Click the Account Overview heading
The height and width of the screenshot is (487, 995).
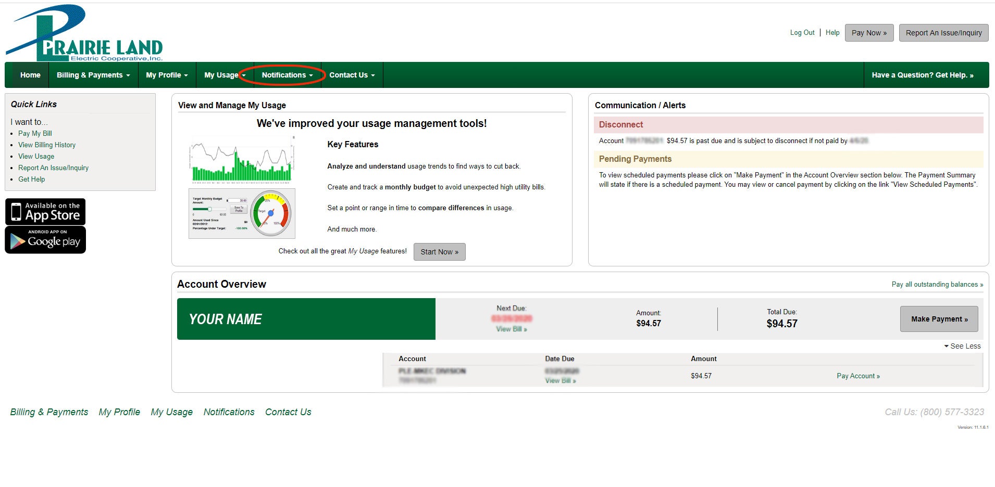coord(221,284)
